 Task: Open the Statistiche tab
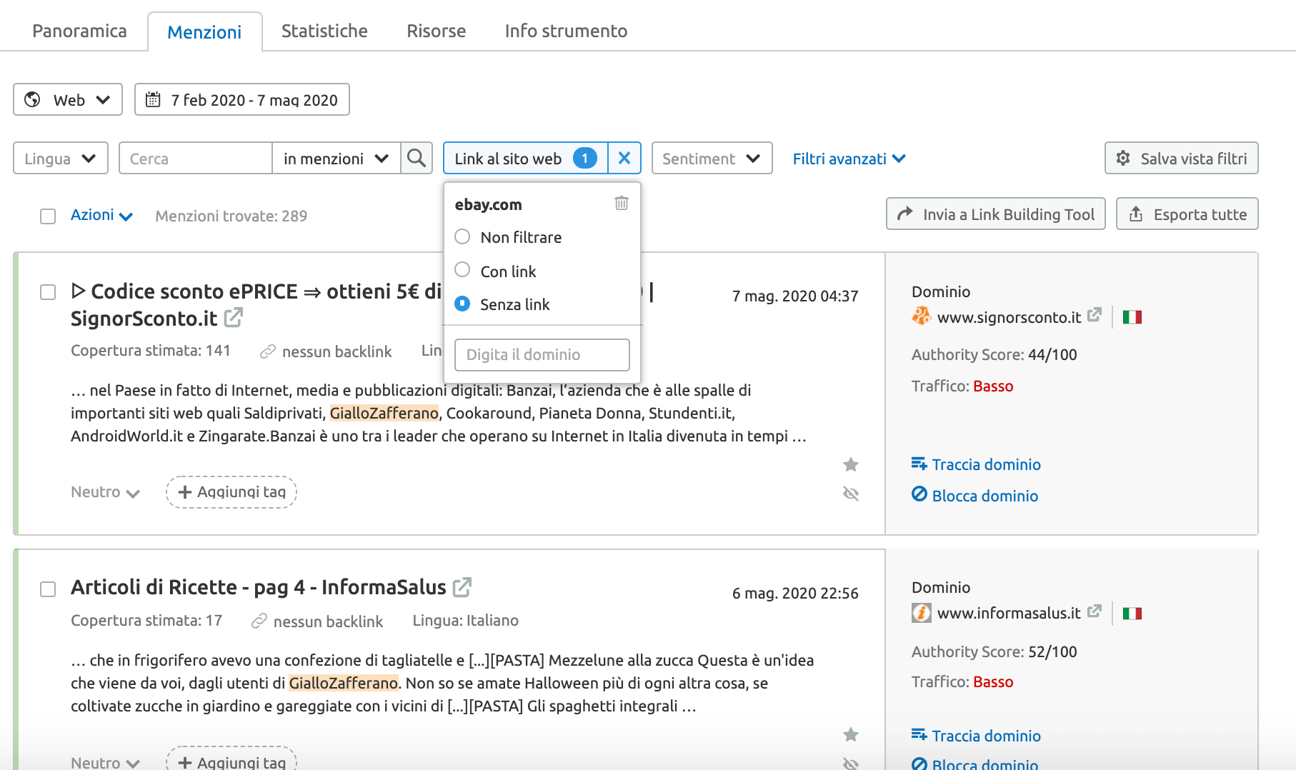tap(324, 31)
